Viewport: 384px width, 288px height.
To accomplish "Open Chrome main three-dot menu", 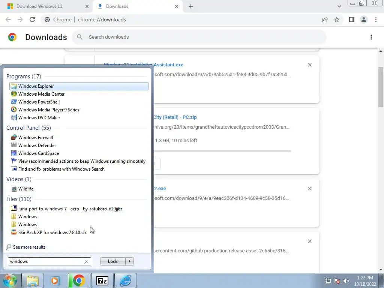I will [x=376, y=19].
